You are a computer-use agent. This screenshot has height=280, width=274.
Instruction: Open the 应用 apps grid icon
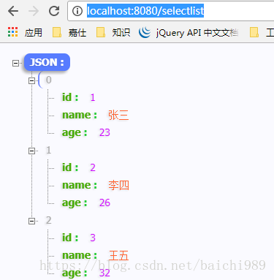pos(12,32)
